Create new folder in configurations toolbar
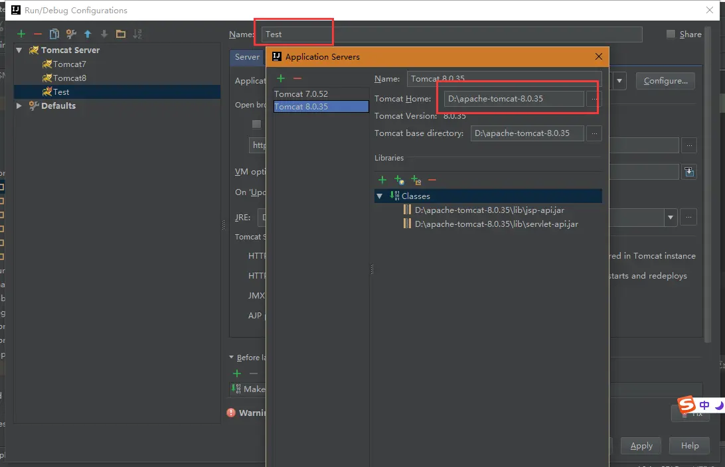Screen dimensions: 725x467 121,34
